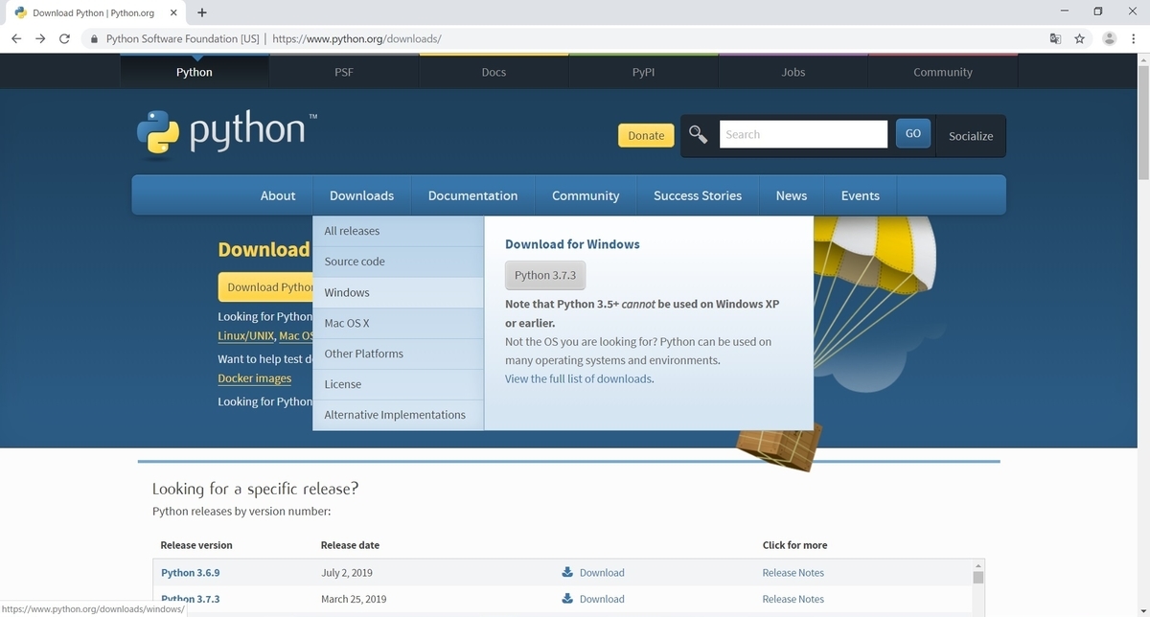Open Release Notes for Python 3.6.9

tap(793, 572)
